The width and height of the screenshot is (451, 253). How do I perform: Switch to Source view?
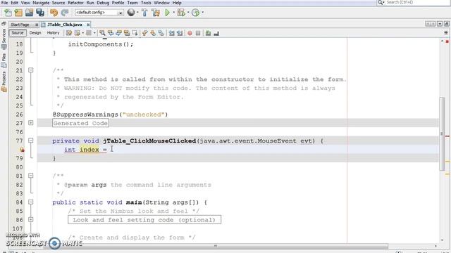point(17,33)
